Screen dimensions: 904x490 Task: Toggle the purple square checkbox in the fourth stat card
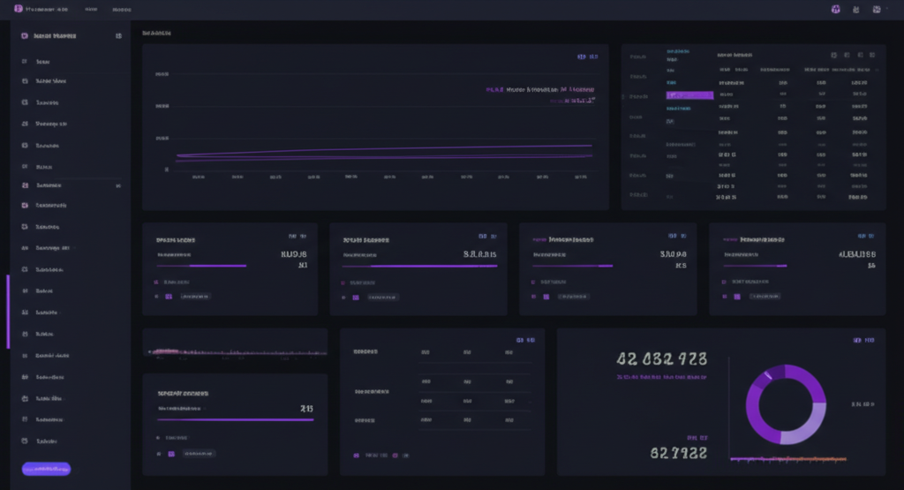click(735, 297)
